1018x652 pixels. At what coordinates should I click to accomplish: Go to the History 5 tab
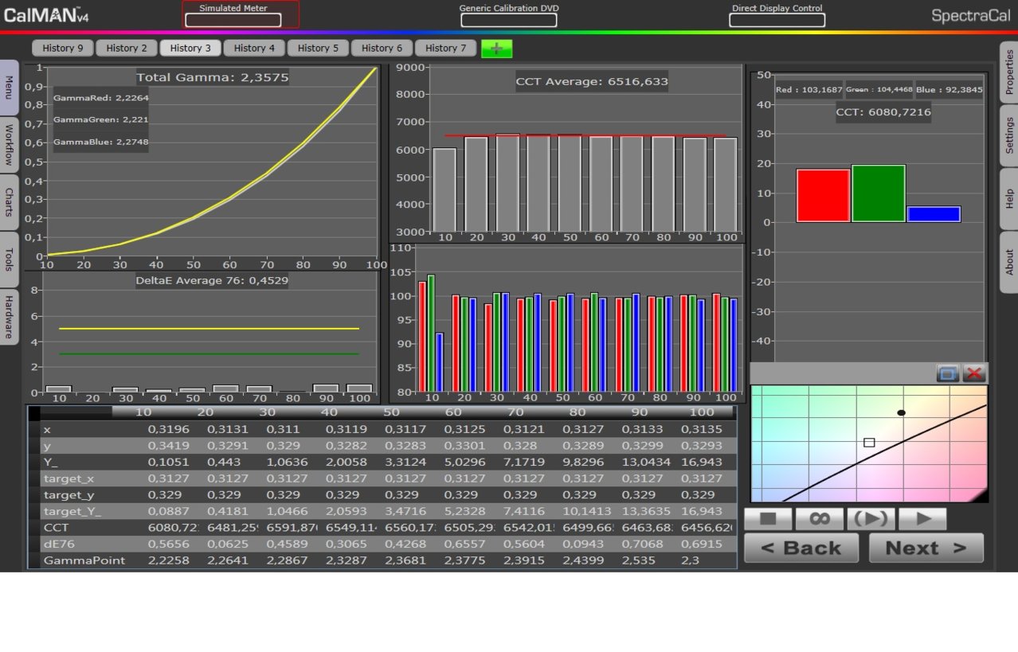click(318, 48)
